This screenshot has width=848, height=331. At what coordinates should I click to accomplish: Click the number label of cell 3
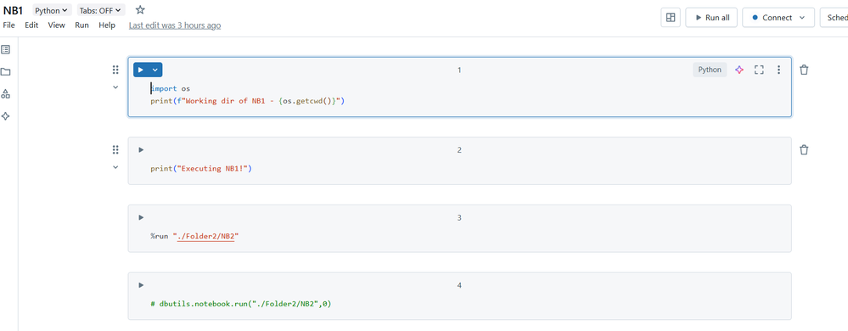459,217
